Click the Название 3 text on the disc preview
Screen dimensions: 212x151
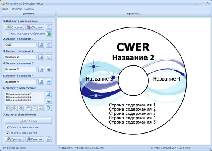tap(99, 79)
